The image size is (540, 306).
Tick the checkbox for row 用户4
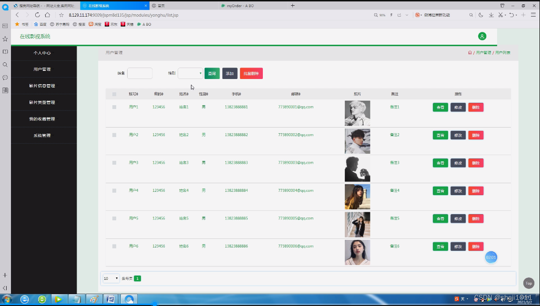(x=114, y=191)
